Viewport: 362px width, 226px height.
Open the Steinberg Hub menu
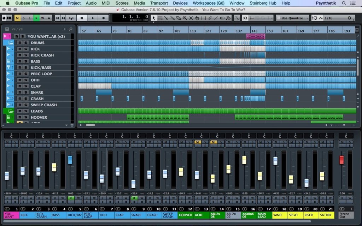263,3
